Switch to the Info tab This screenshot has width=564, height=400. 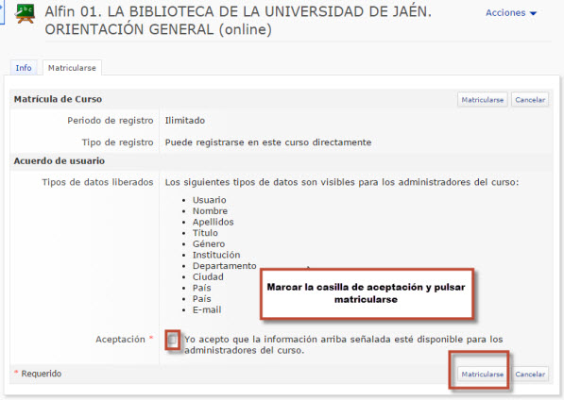click(x=24, y=68)
